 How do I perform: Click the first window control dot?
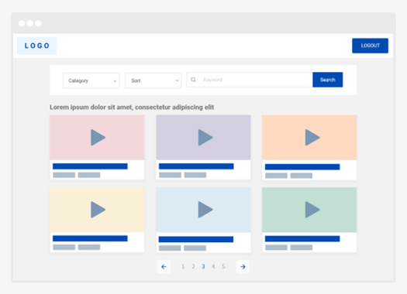(x=22, y=23)
